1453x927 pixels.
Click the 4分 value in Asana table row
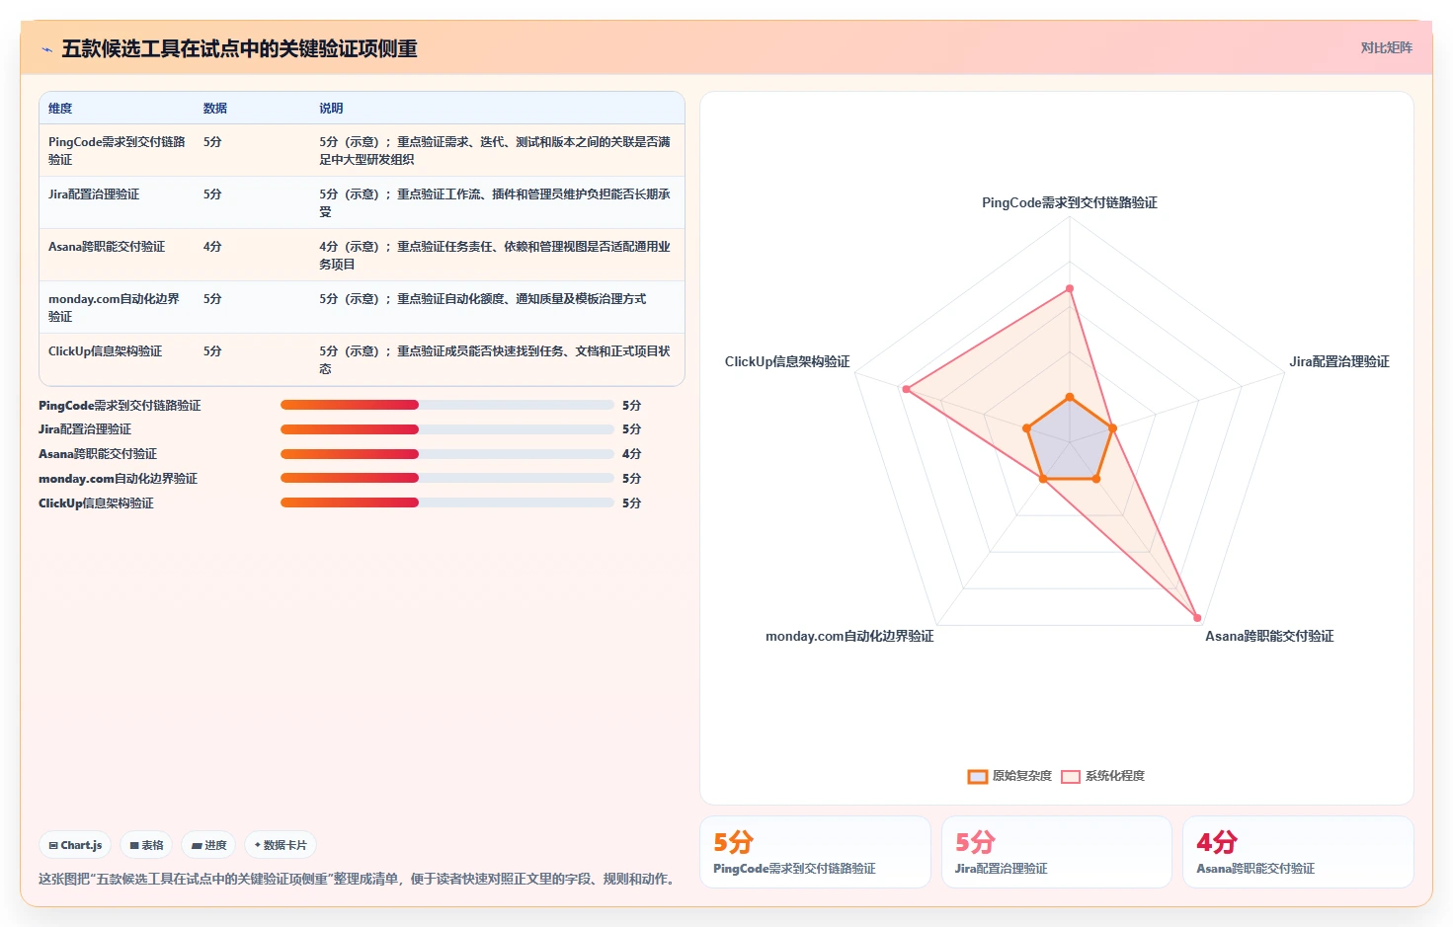[212, 247]
